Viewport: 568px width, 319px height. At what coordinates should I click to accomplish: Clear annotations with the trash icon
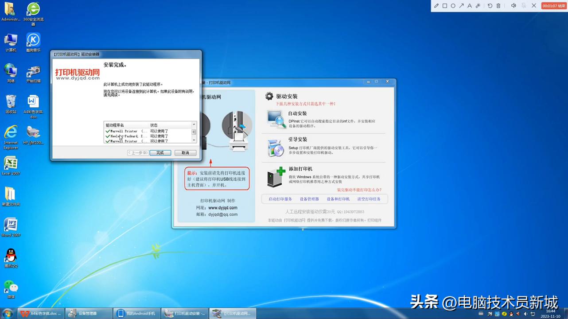(x=498, y=6)
